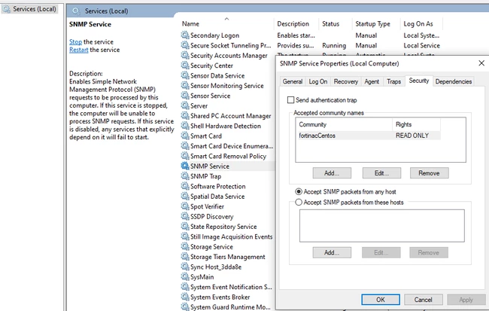Click the gear icon beside Spot Verifier
Screen dimensions: 489x311
click(x=185, y=206)
